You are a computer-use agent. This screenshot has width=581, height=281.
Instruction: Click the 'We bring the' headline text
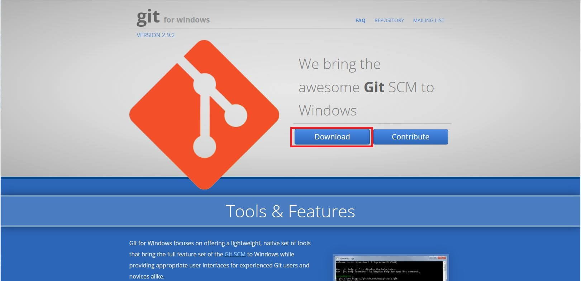tap(339, 64)
